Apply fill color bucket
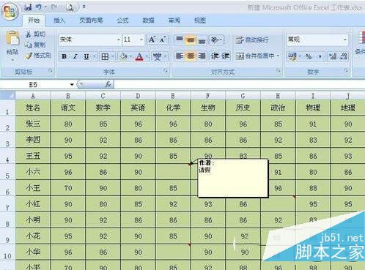The width and height of the screenshot is (365, 270). 123,56
